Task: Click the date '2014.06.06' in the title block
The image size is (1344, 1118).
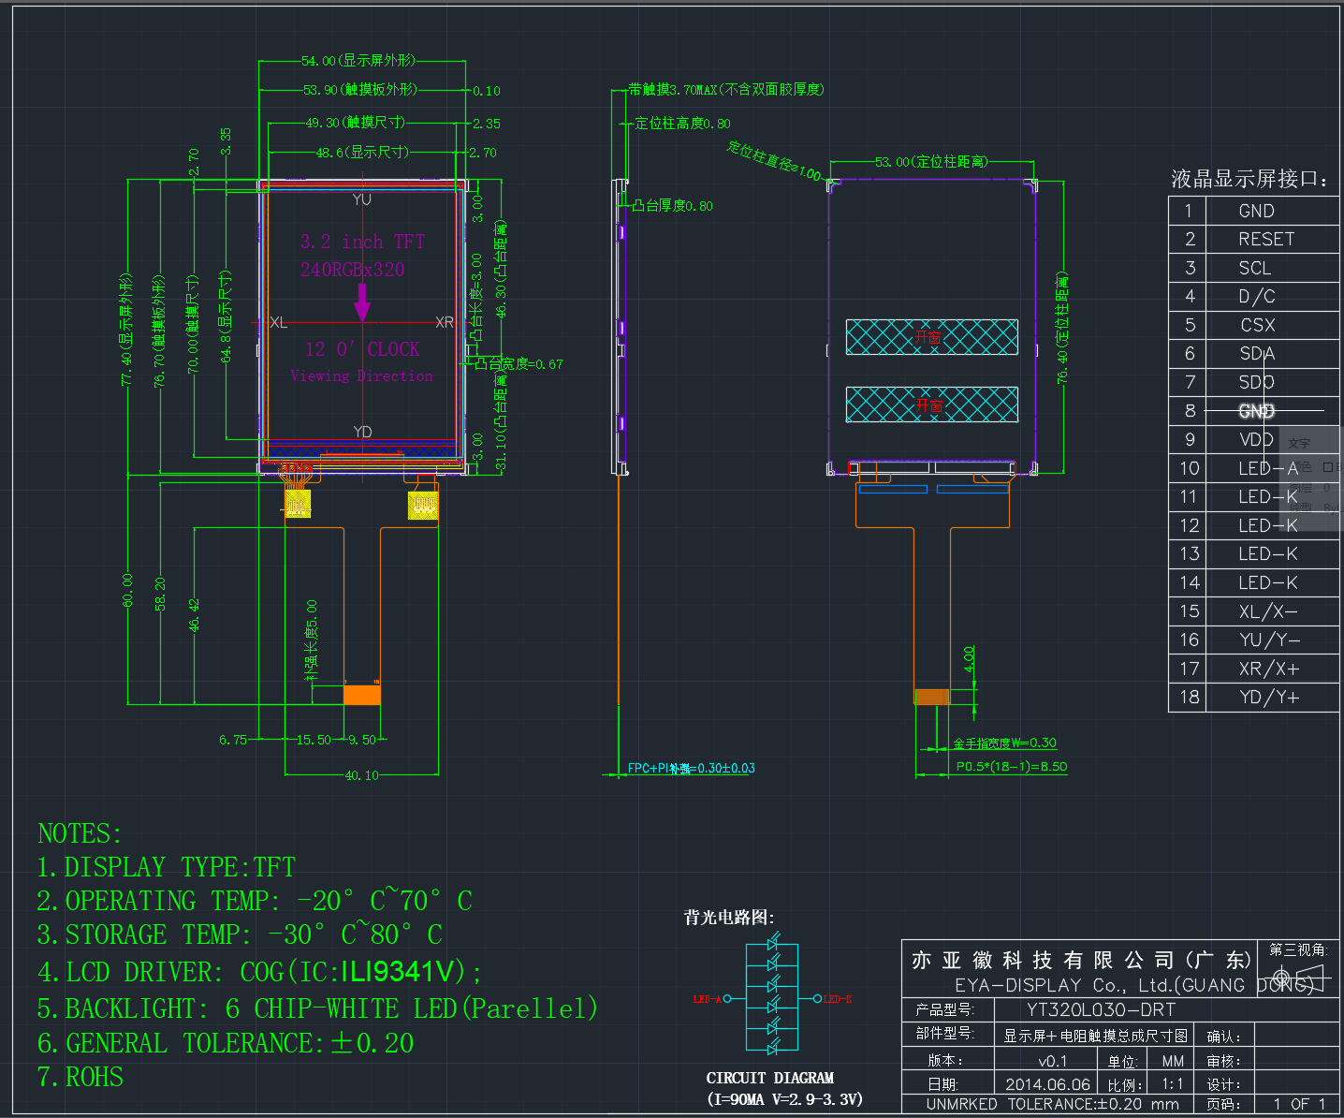Action: tap(1048, 1084)
